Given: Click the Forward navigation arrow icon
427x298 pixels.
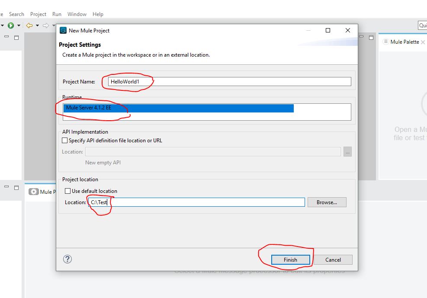Looking at the screenshot, I should 46,26.
